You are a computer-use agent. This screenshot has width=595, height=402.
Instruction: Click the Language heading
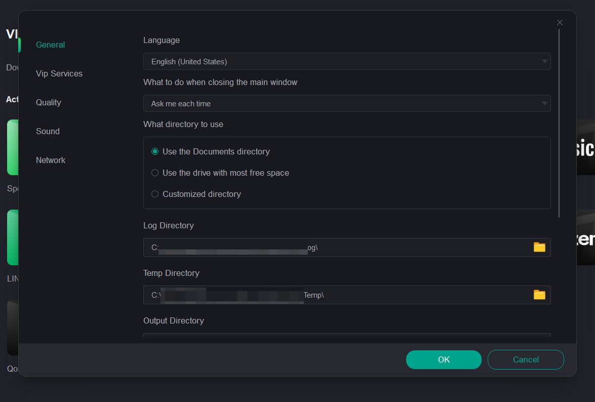tap(162, 40)
